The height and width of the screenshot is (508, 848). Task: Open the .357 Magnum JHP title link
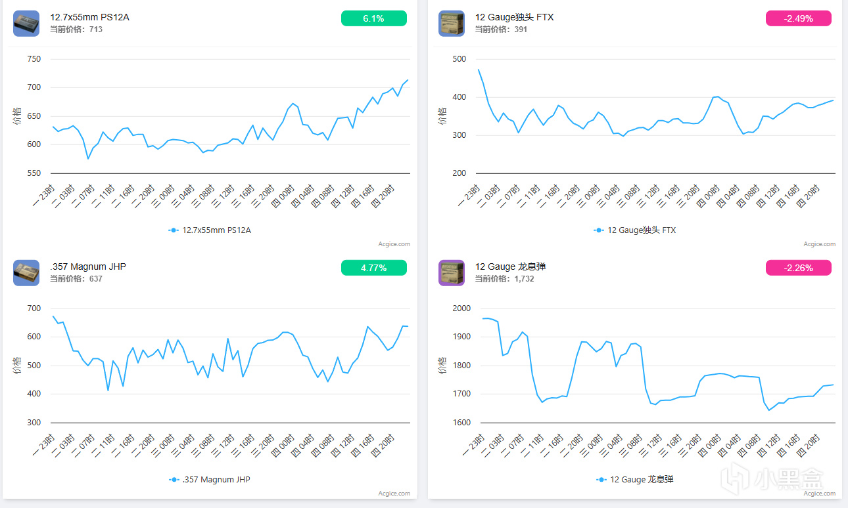pyautogui.click(x=87, y=266)
